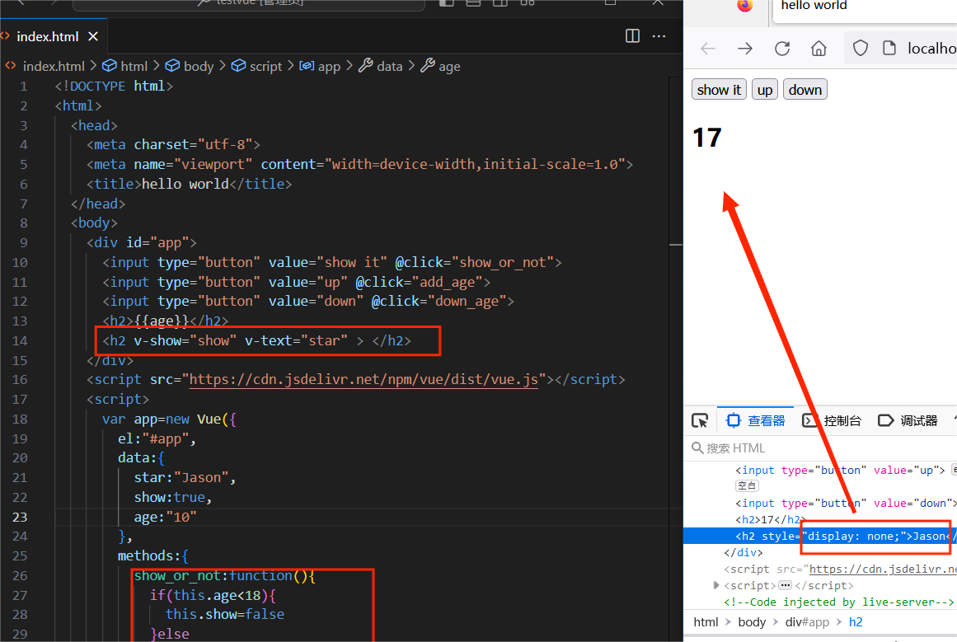
Task: Select the live-server comment node
Action: point(838,602)
